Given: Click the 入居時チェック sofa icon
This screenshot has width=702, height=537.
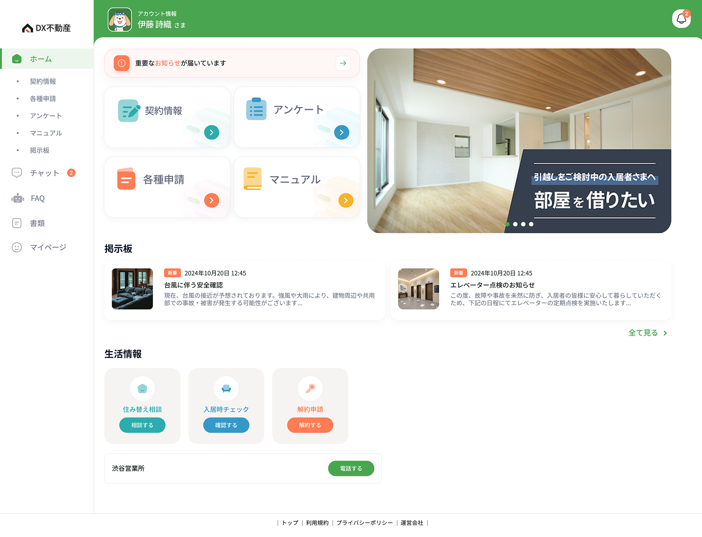Looking at the screenshot, I should tap(226, 388).
